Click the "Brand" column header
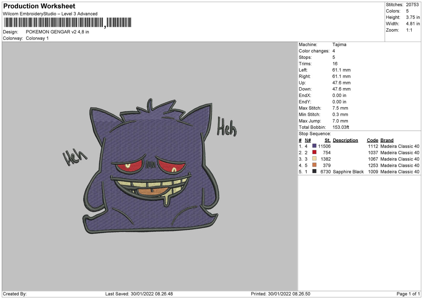The height and width of the screenshot is (299, 423). (x=387, y=140)
